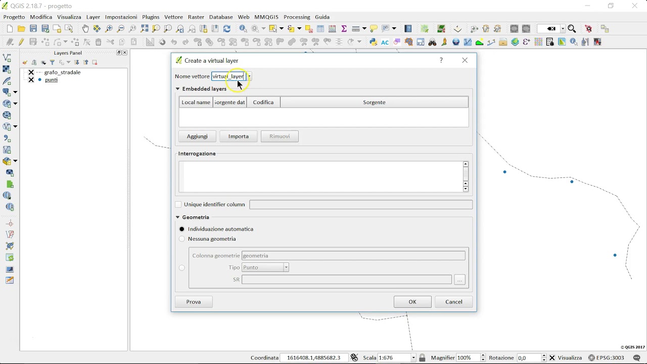Click the Aggiungi button

click(197, 136)
